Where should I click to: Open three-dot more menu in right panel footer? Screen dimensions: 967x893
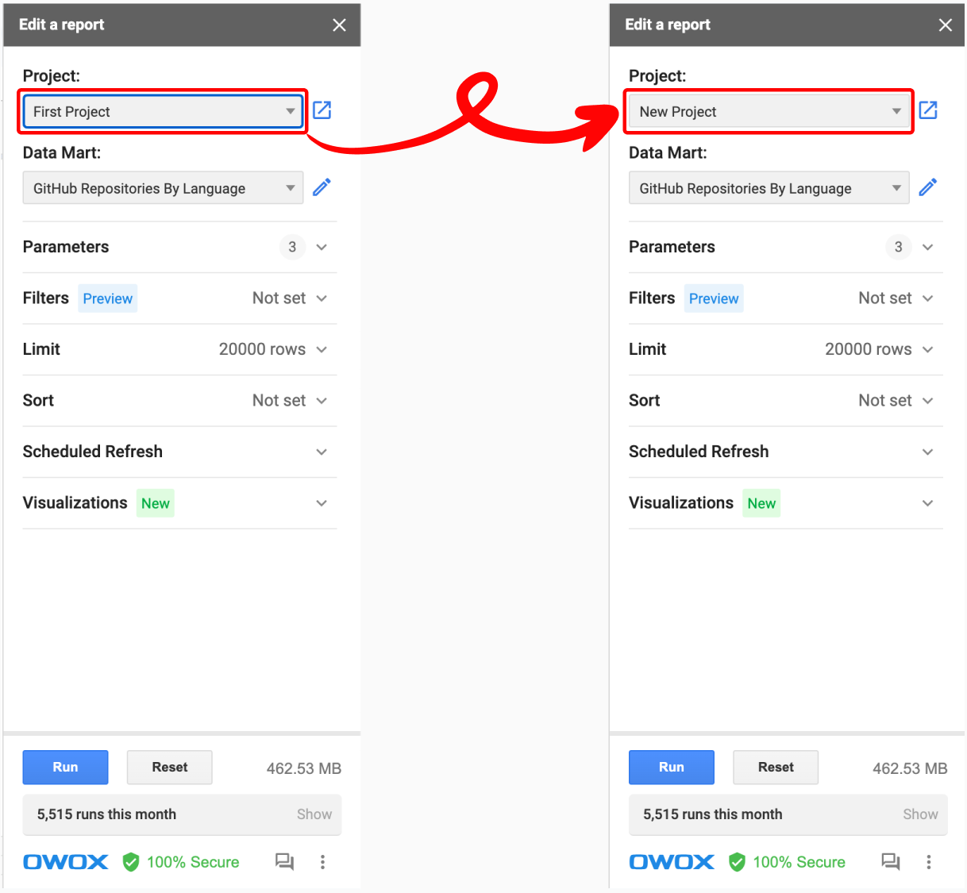point(929,862)
